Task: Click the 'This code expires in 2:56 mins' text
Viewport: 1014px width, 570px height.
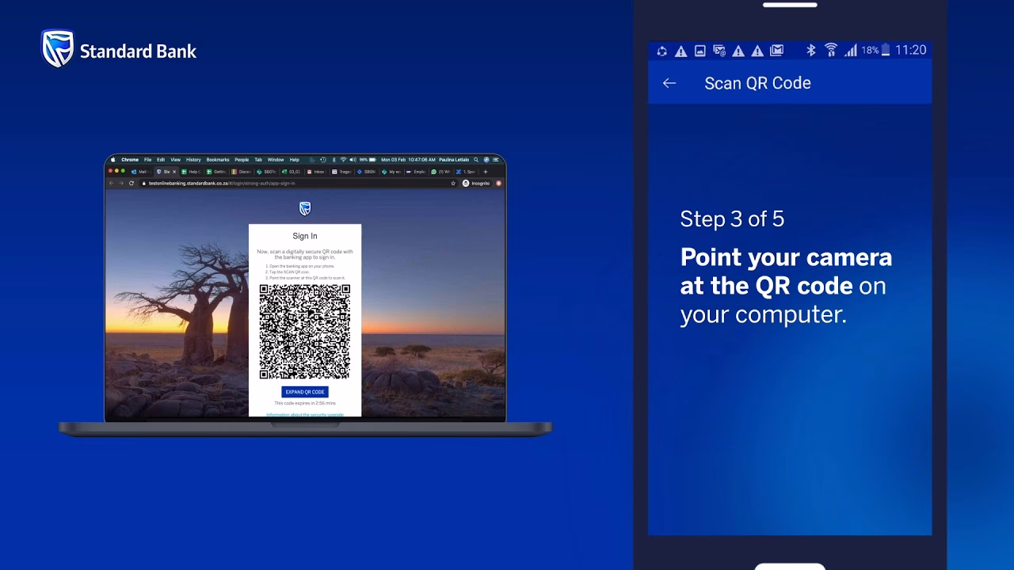Action: point(305,404)
